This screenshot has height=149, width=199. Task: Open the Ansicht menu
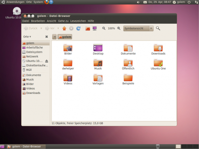click(51, 21)
